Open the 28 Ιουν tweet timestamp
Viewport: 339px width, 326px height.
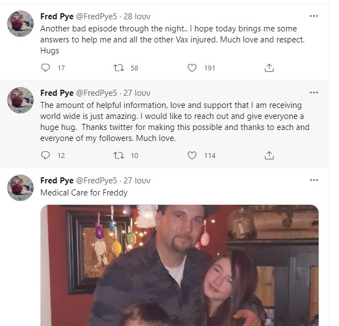[137, 16]
